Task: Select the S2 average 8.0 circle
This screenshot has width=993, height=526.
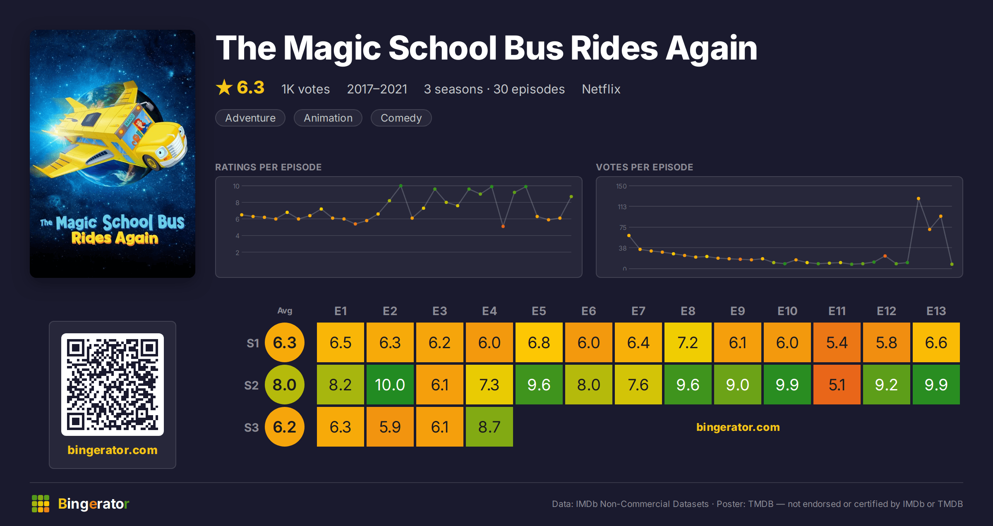Action: [285, 385]
